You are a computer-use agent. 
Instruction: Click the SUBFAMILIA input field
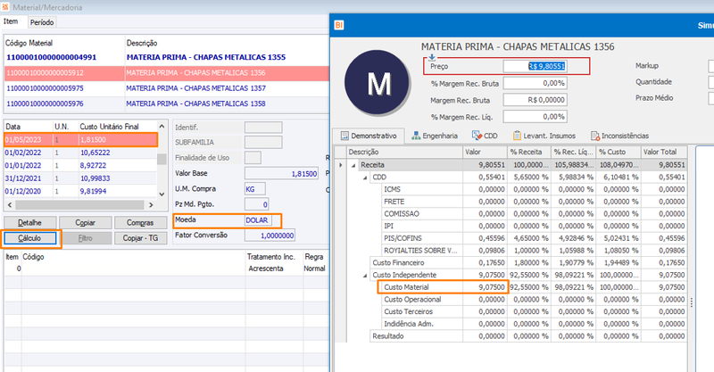[x=263, y=143]
